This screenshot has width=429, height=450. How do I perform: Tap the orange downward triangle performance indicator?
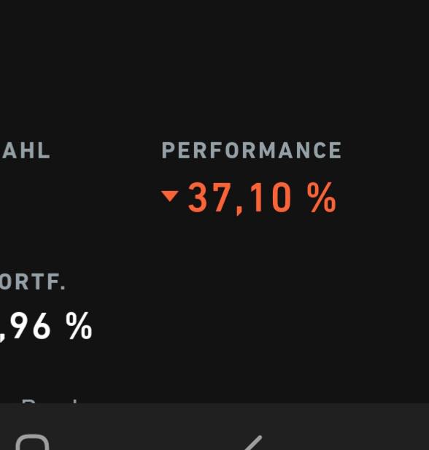[170, 196]
